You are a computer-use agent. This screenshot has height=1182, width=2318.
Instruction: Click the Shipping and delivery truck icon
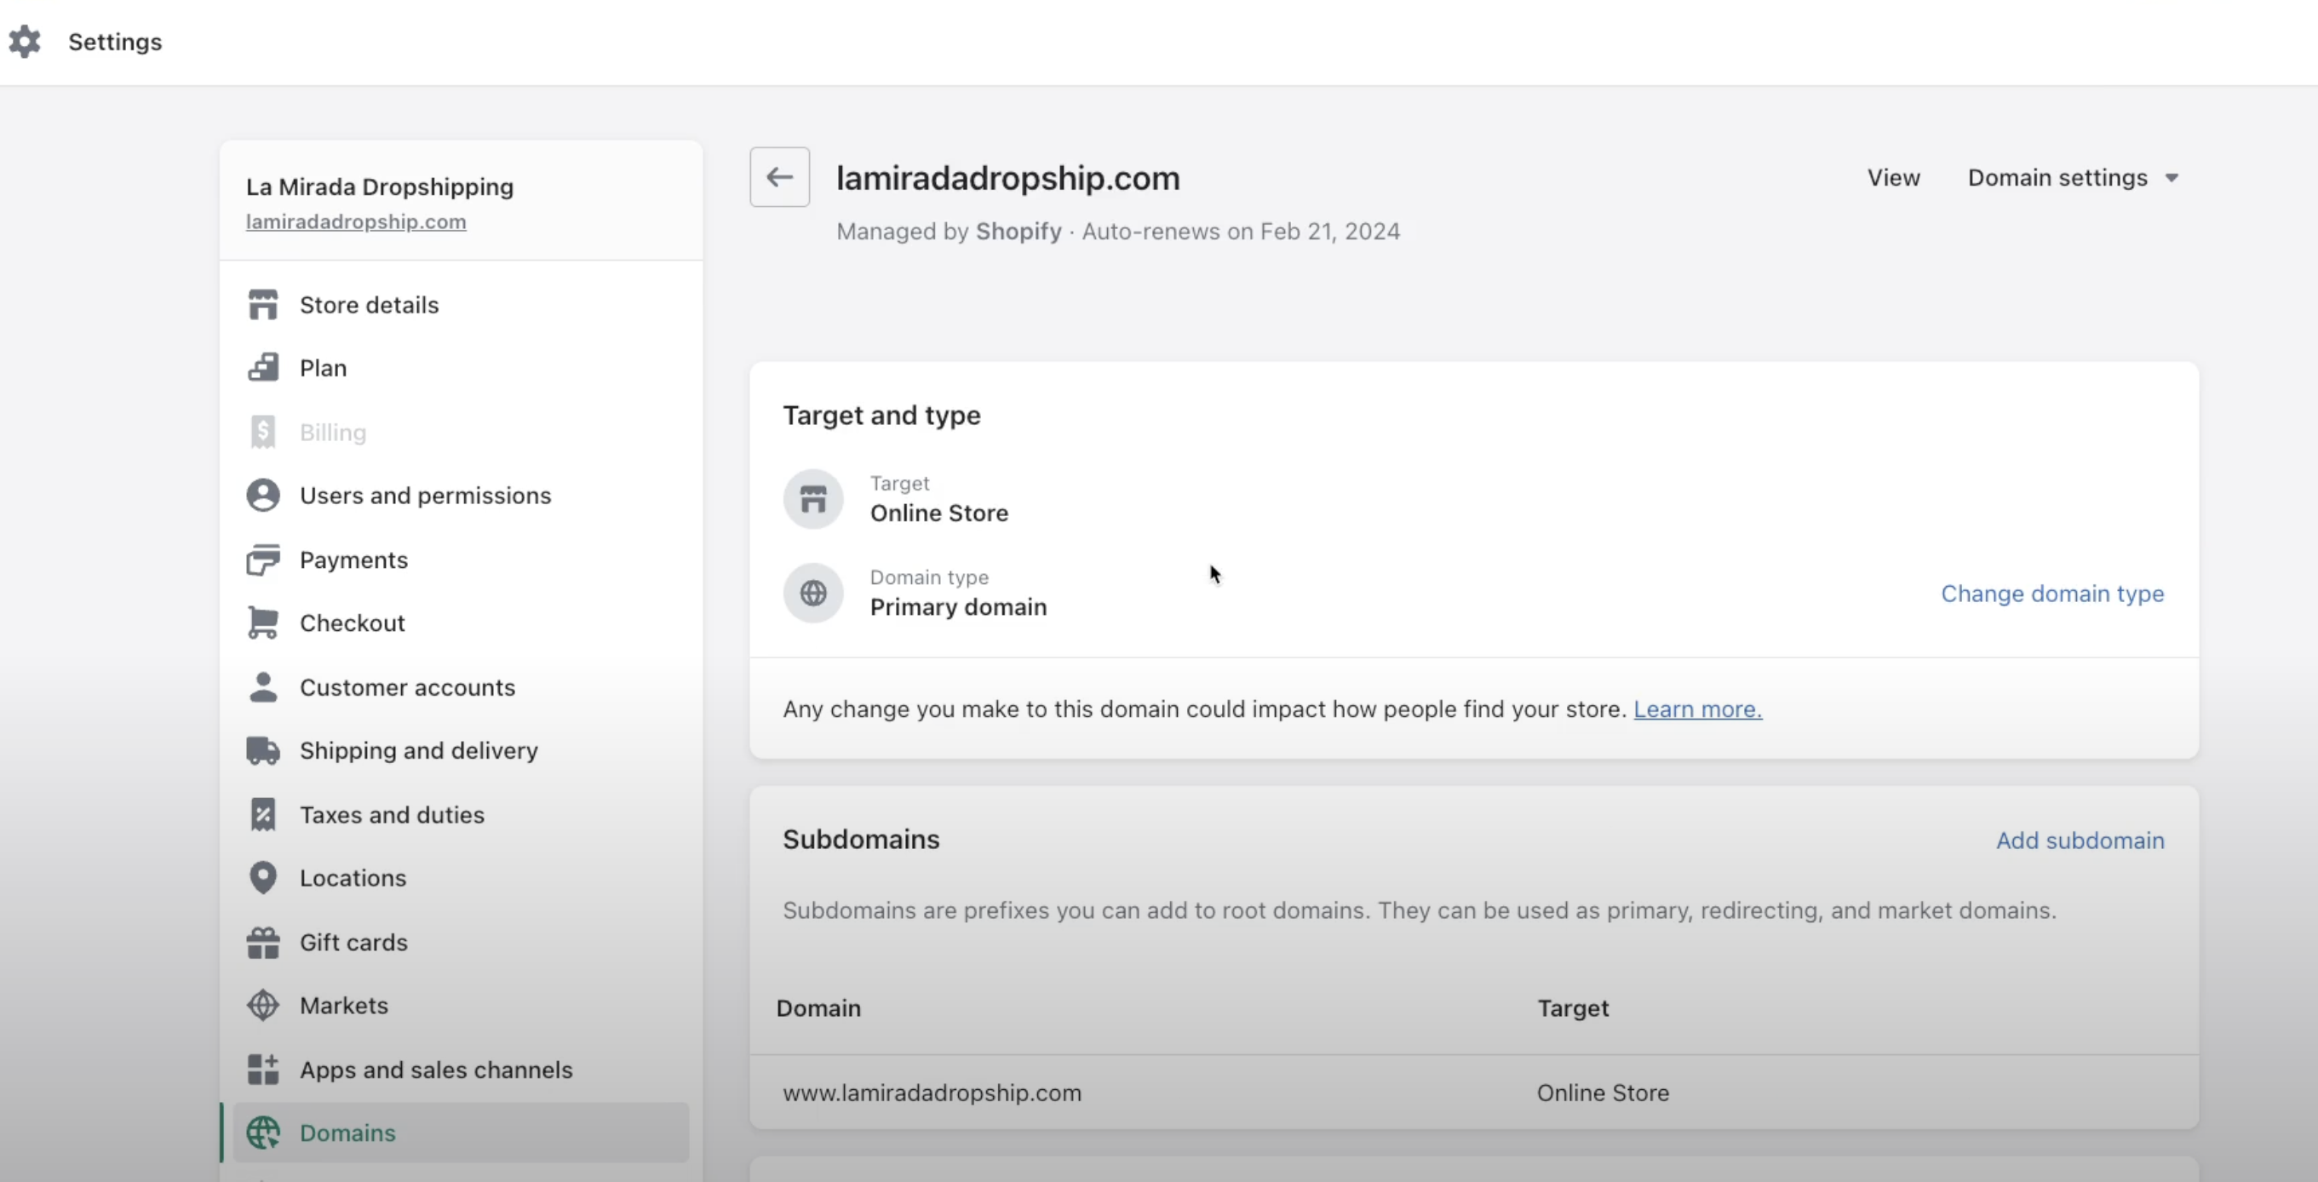[x=261, y=750]
